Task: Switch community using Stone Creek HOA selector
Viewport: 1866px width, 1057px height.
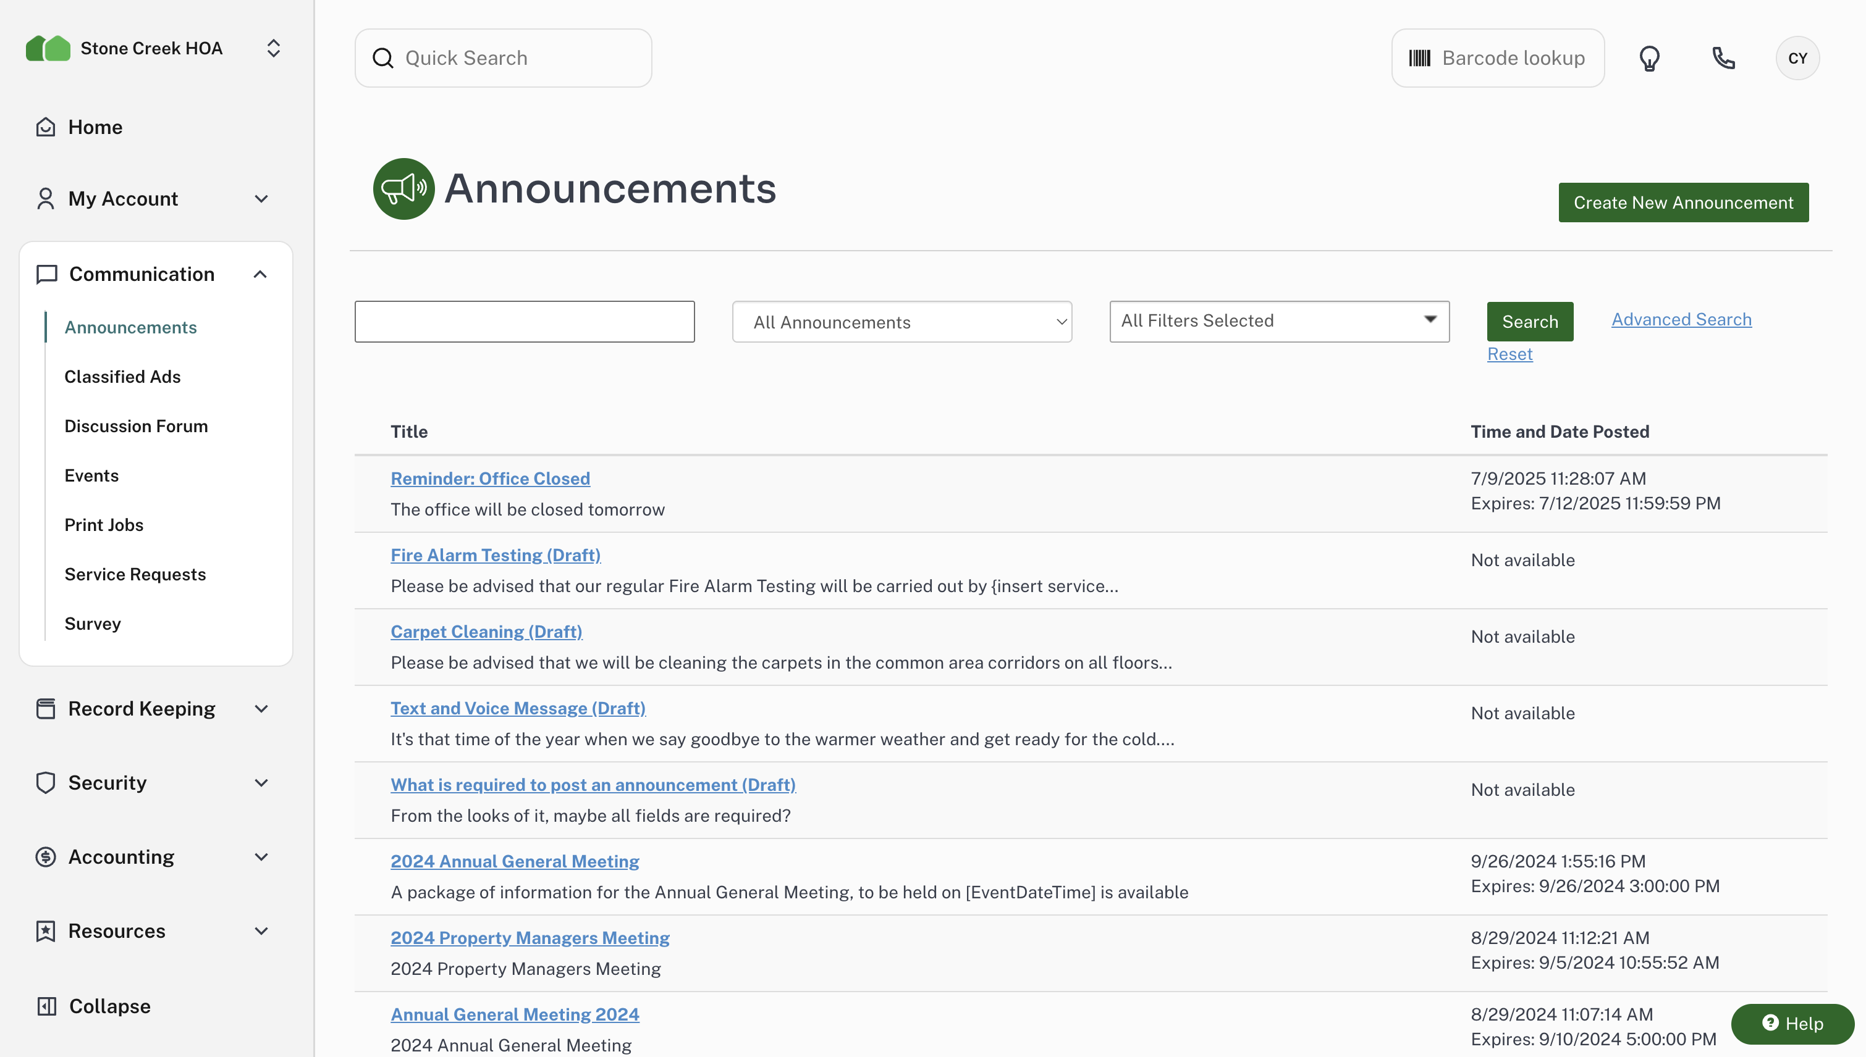Action: (273, 49)
